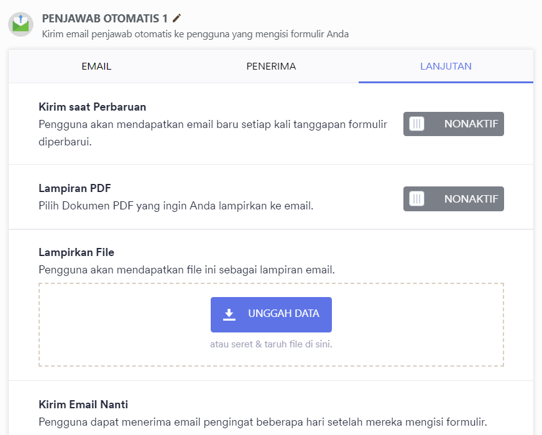Click the Lampiran PDF heading
The image size is (542, 435).
pyautogui.click(x=75, y=188)
